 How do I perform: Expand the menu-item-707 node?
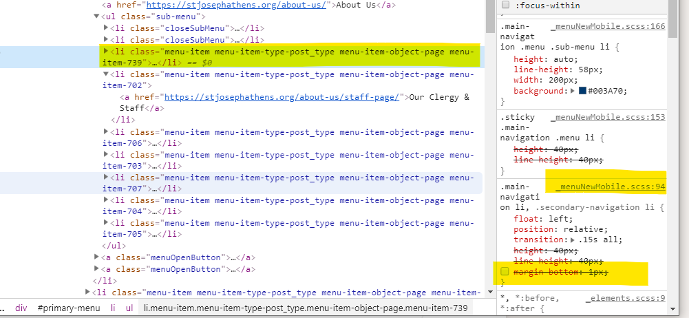pos(106,177)
